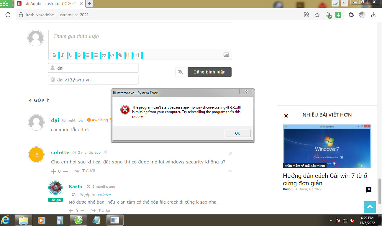
Task: Bookmark this page with star icon
Action: [x=317, y=15]
